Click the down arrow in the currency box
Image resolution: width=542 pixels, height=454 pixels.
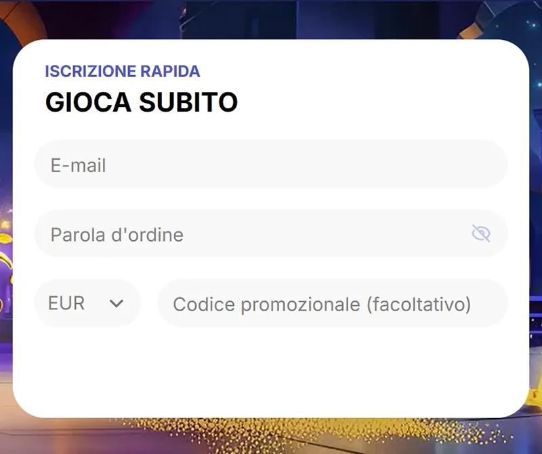(x=117, y=304)
